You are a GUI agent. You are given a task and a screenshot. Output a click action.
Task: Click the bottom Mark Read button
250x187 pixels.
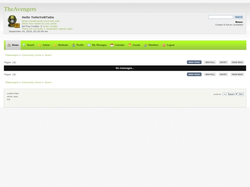coord(237,74)
